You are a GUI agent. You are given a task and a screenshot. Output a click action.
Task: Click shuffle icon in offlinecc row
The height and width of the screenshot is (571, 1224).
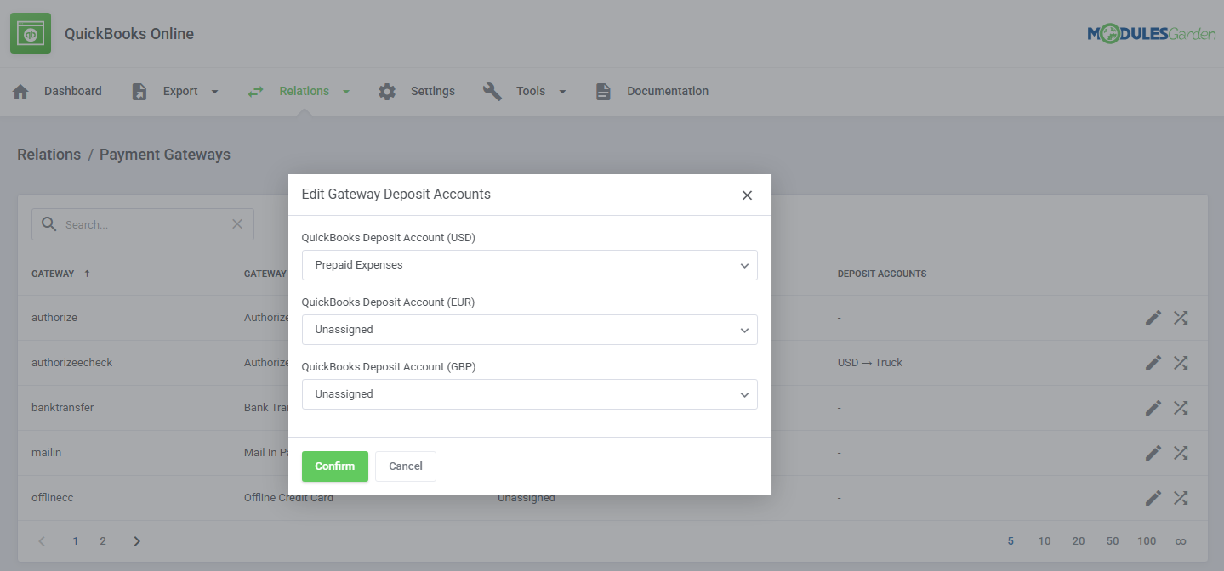pyautogui.click(x=1181, y=498)
